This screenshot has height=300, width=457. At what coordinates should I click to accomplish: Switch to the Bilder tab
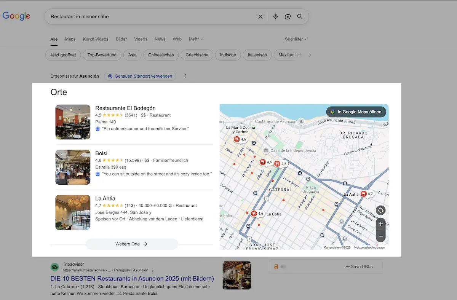pyautogui.click(x=121, y=39)
